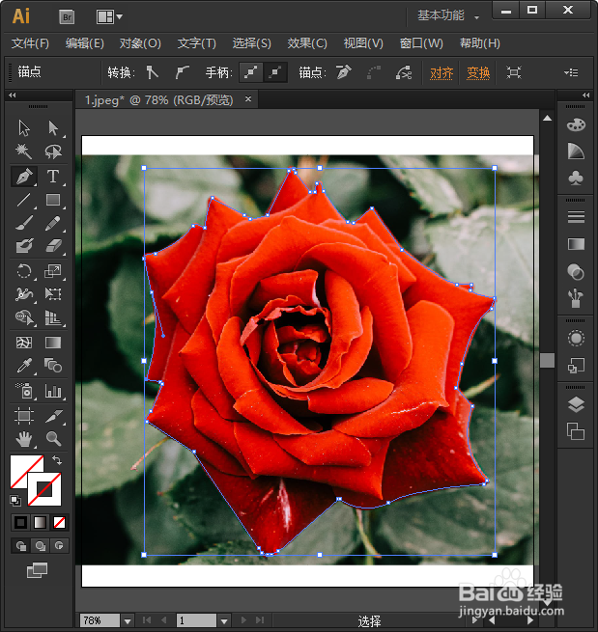
Task: Convert anchor points to smooth
Action: tap(182, 72)
